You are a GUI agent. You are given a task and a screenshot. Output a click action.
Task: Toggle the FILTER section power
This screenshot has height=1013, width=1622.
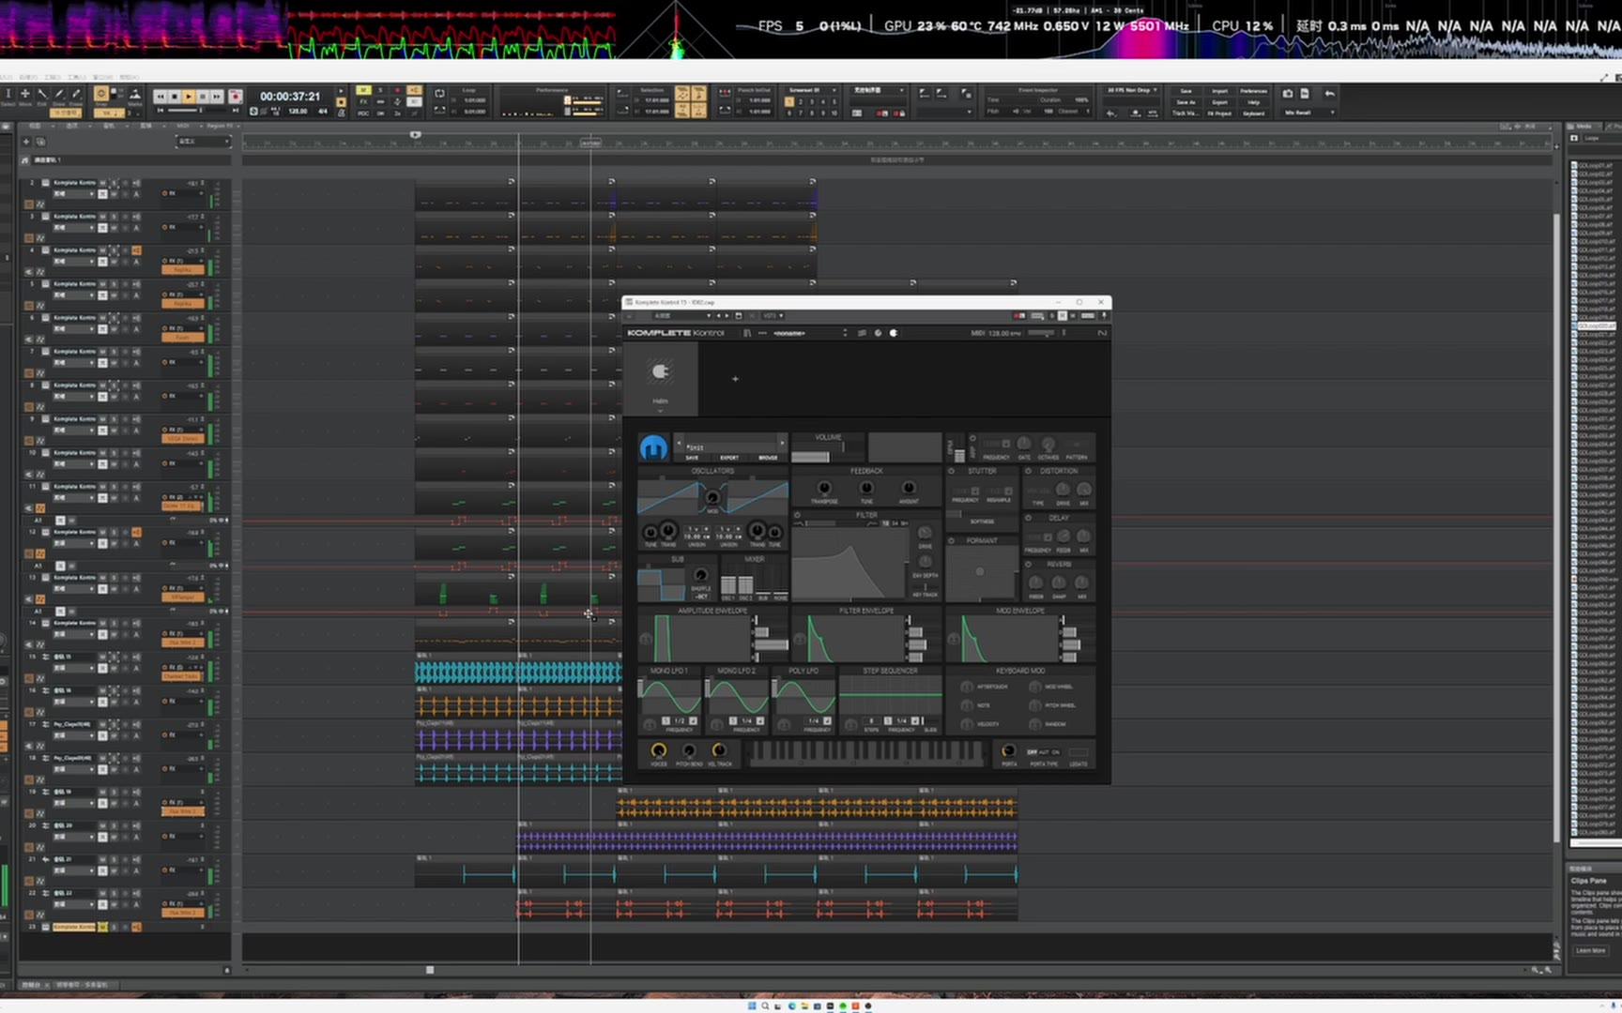point(798,515)
